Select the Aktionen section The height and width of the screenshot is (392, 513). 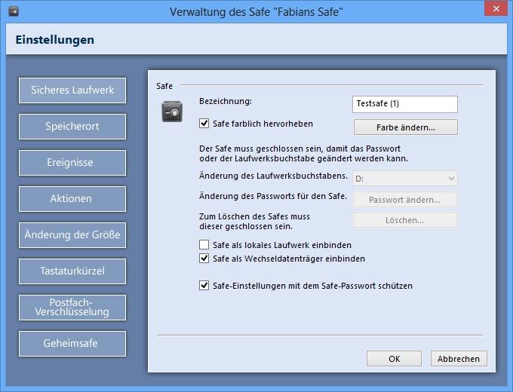click(72, 199)
